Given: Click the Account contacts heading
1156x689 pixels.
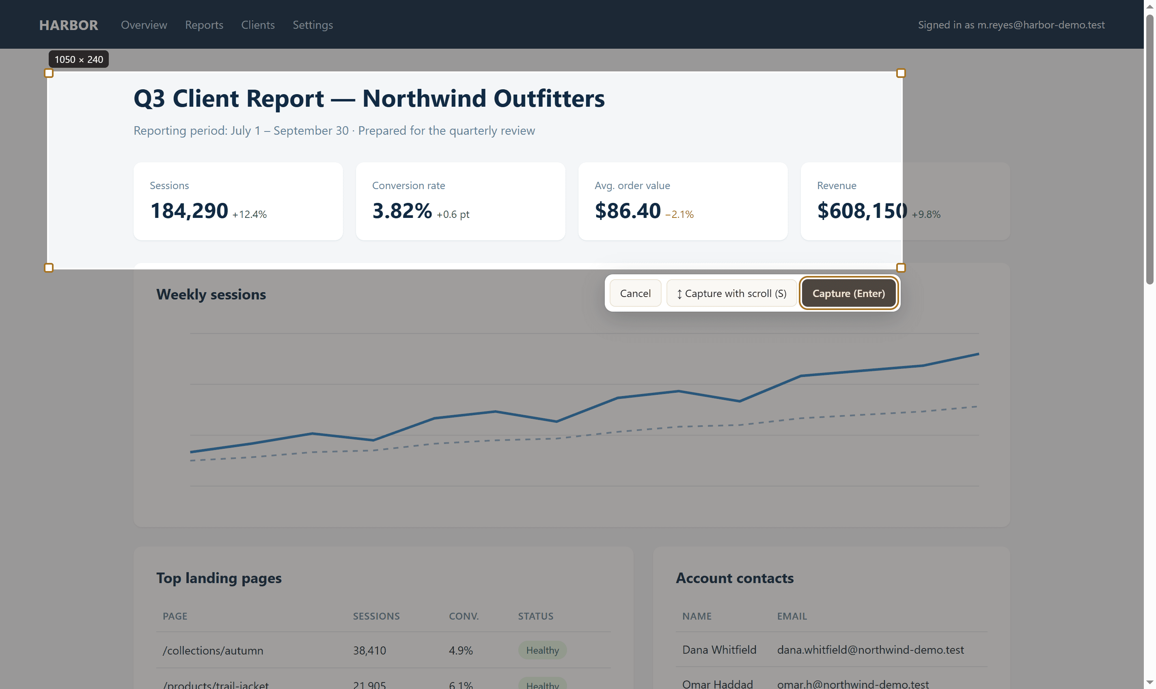Looking at the screenshot, I should (x=734, y=578).
